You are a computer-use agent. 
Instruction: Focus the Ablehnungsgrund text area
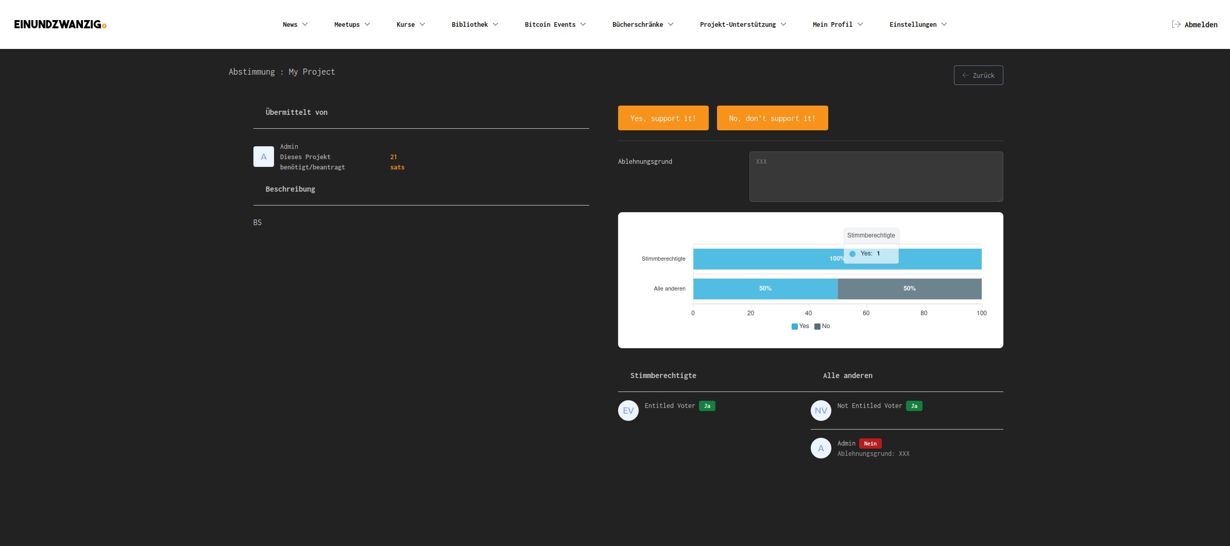point(876,177)
